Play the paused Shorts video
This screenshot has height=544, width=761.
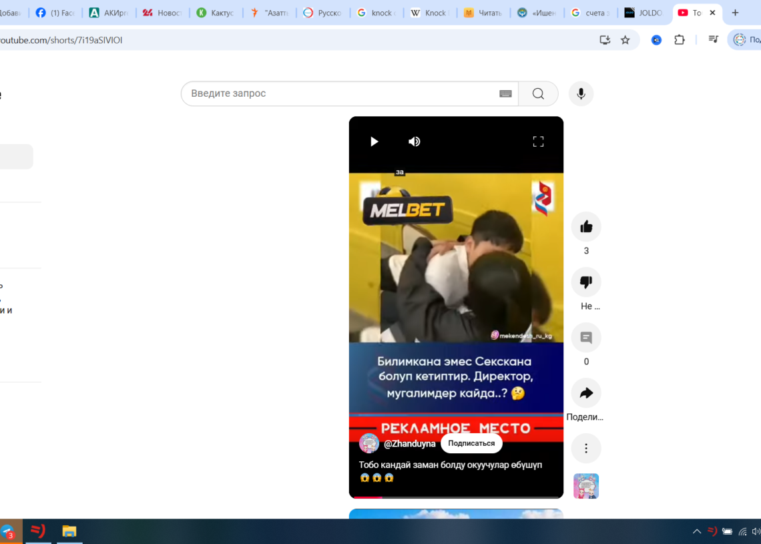pos(374,142)
